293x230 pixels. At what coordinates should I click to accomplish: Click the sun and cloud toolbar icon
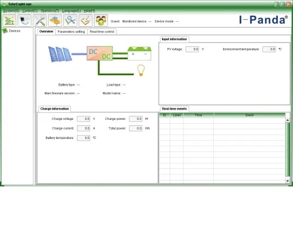click(x=55, y=20)
